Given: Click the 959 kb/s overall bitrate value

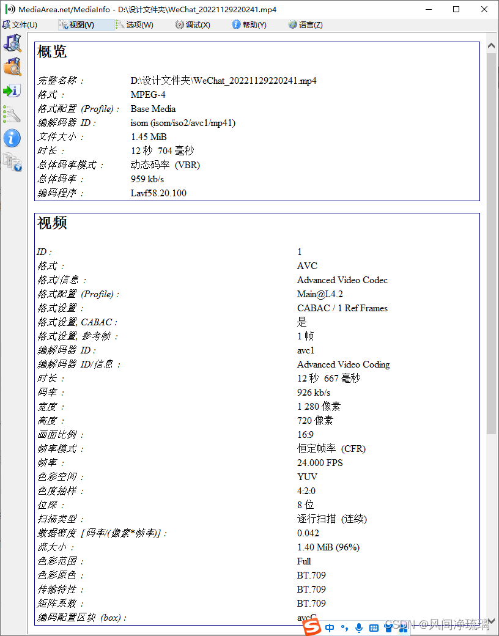Looking at the screenshot, I should tap(147, 179).
